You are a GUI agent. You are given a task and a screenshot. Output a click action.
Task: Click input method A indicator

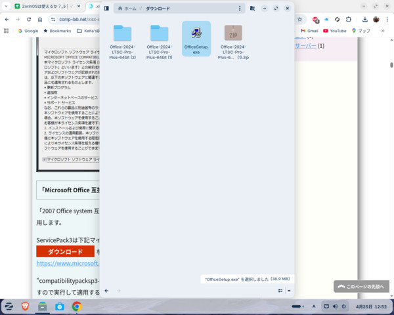314,306
